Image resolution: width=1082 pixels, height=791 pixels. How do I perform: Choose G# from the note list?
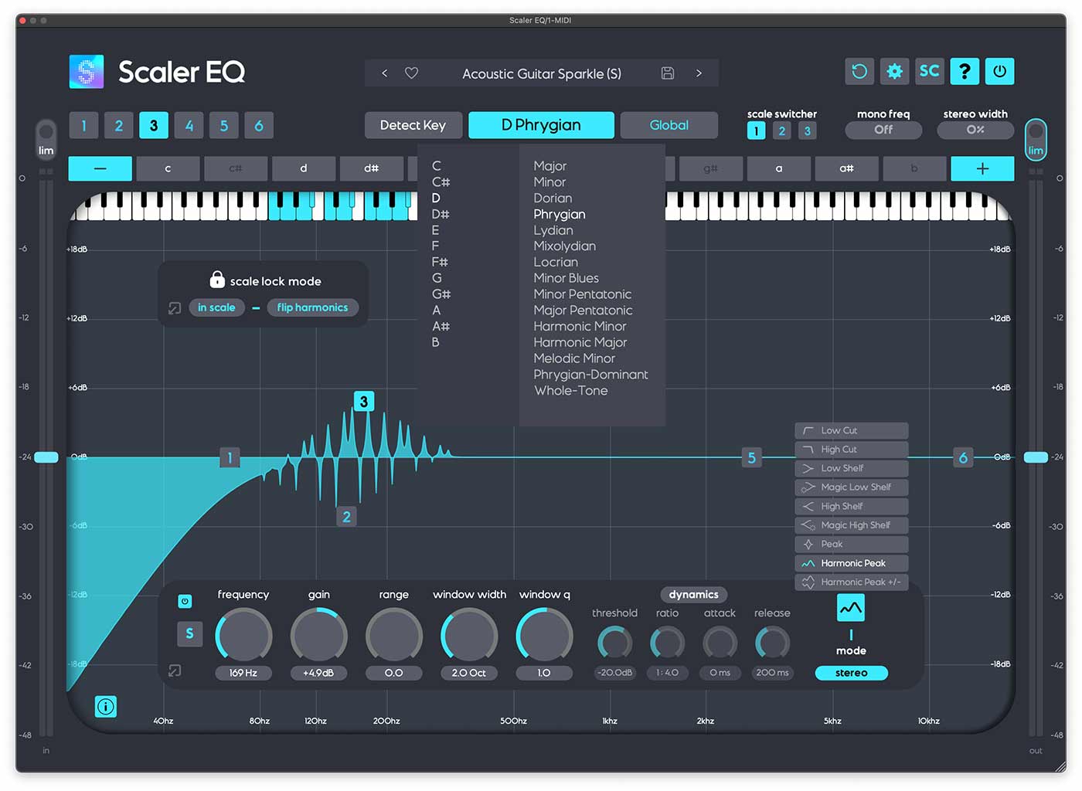click(x=440, y=294)
